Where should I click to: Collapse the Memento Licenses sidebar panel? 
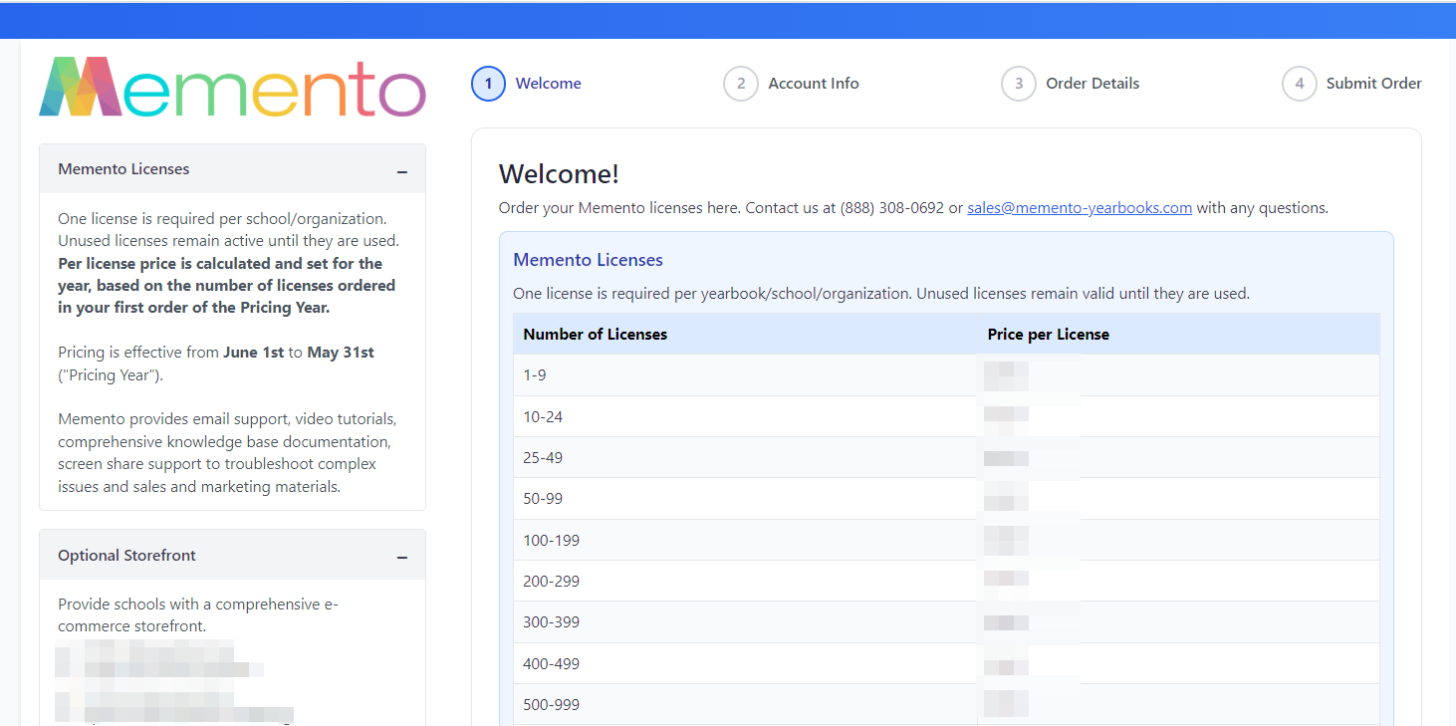pos(402,171)
